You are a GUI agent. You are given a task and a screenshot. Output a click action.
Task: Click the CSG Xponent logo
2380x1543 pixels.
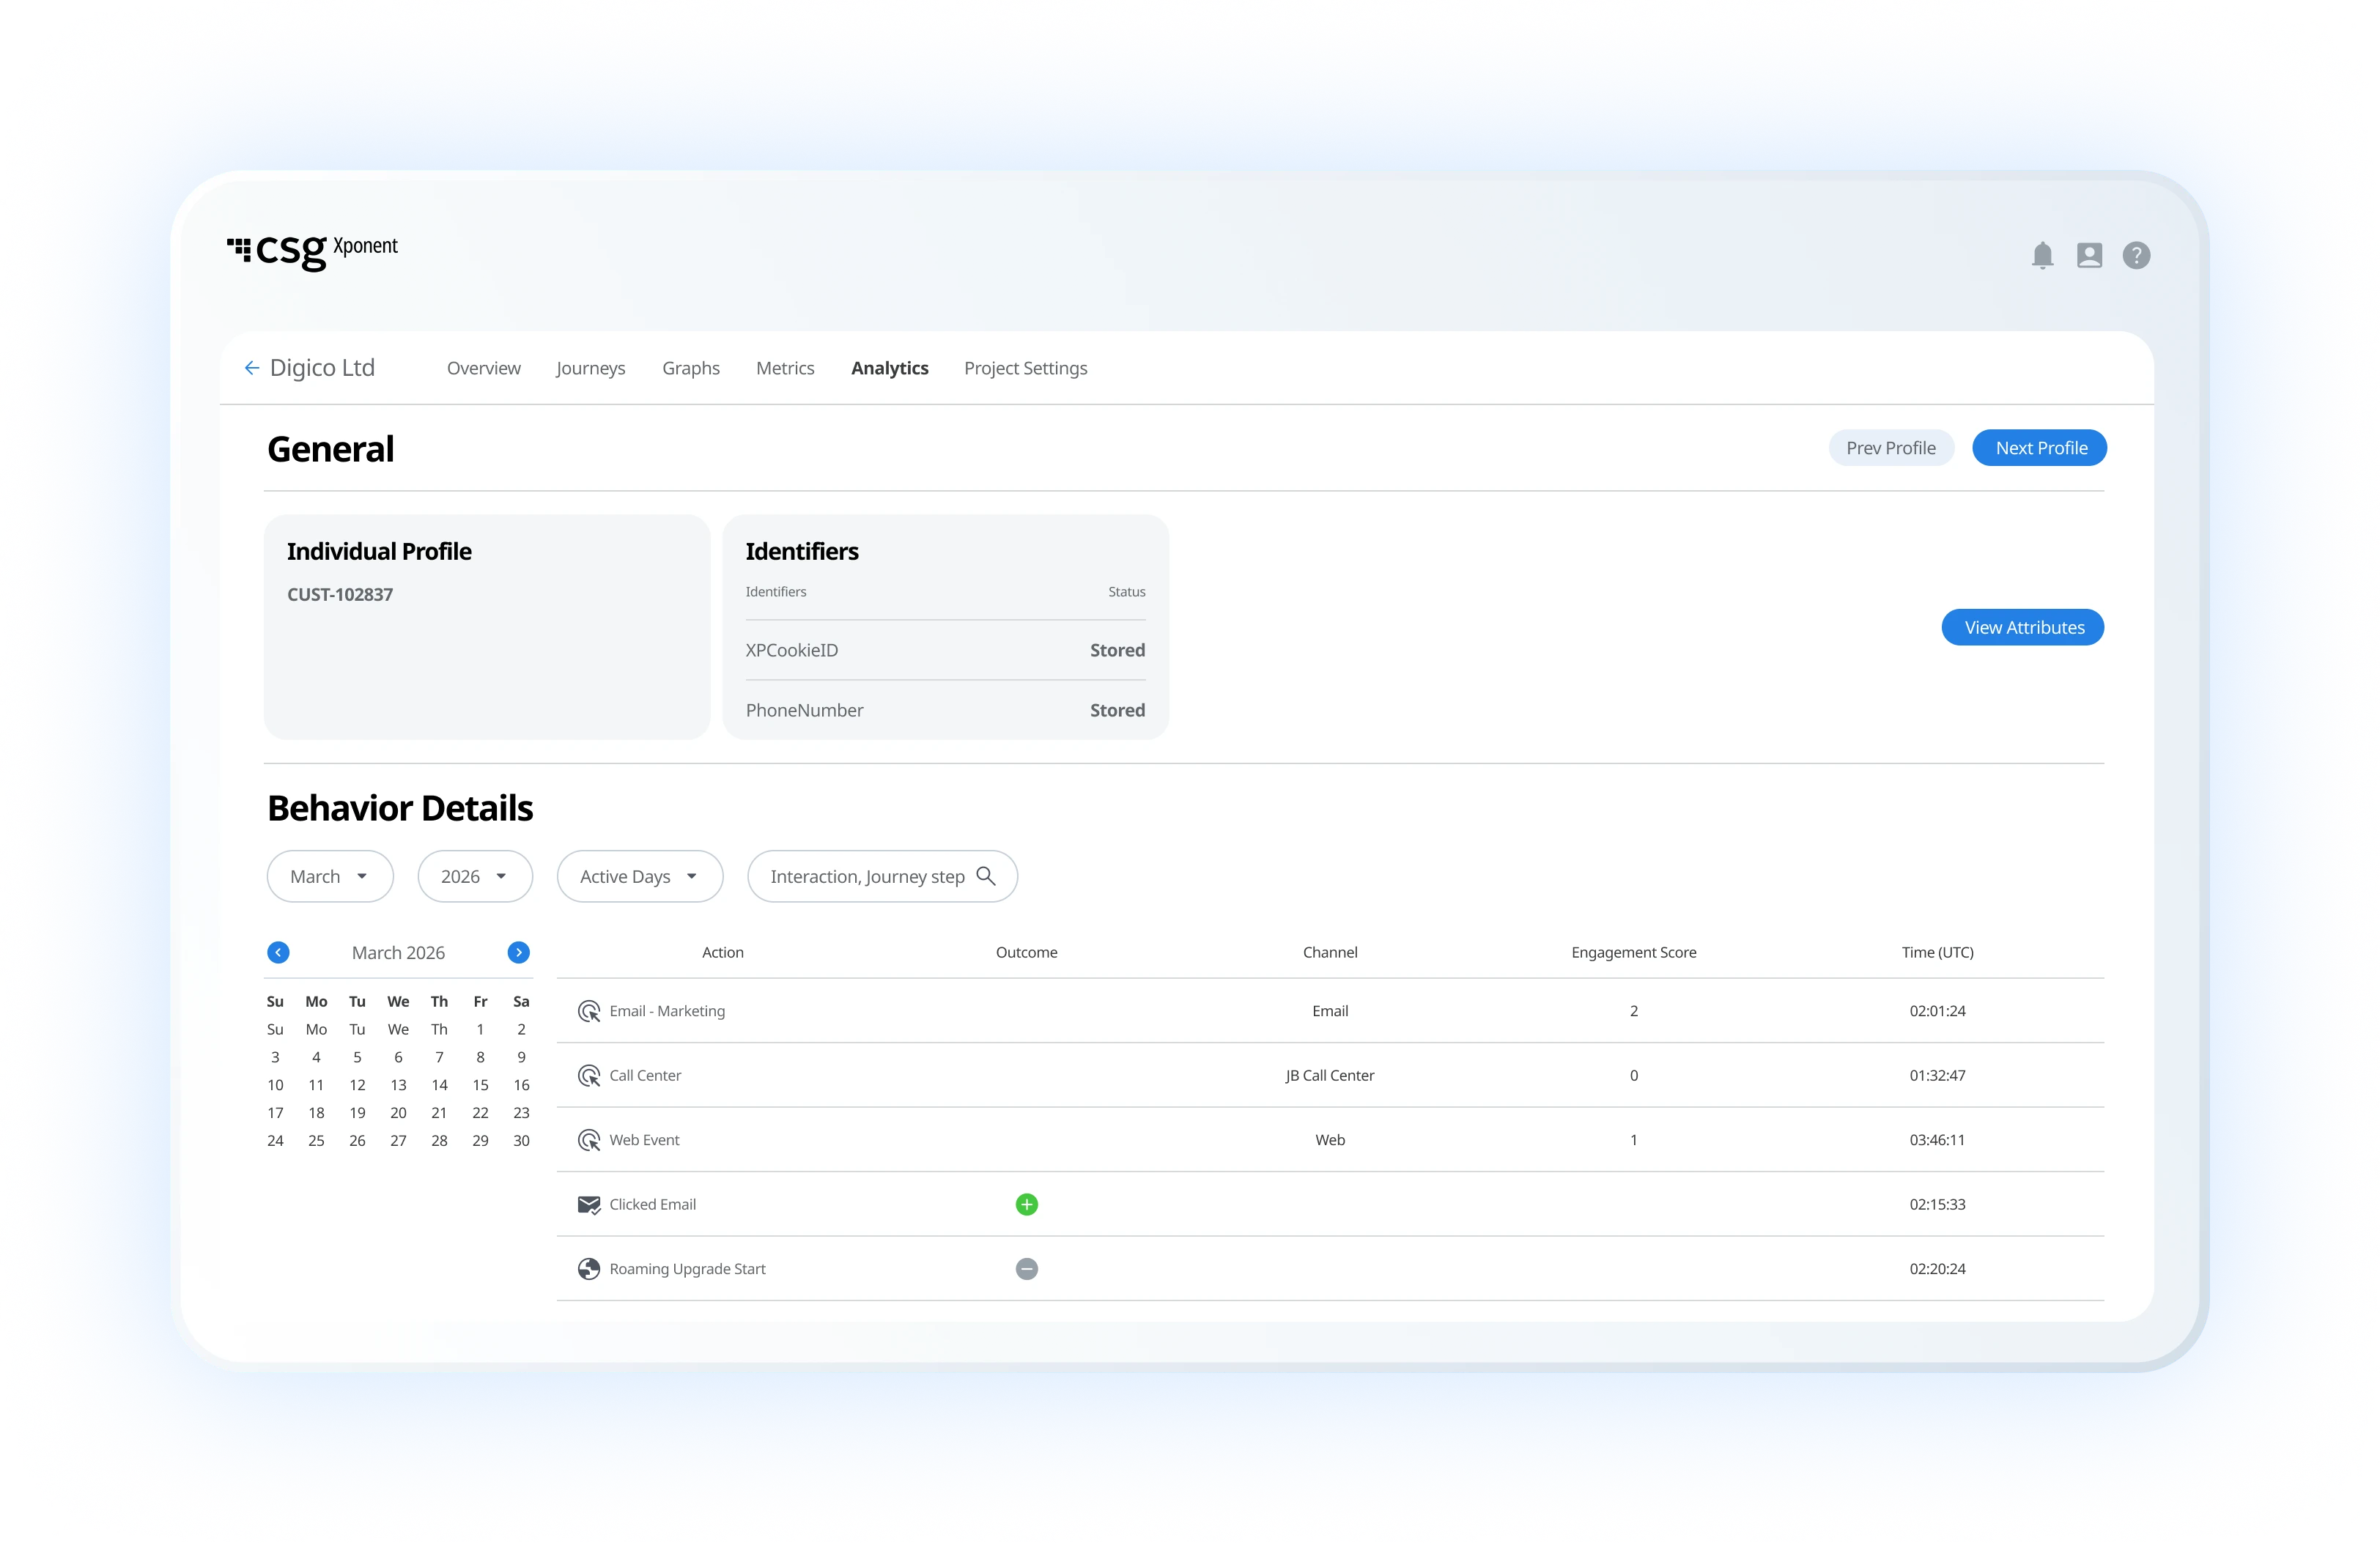tap(312, 251)
